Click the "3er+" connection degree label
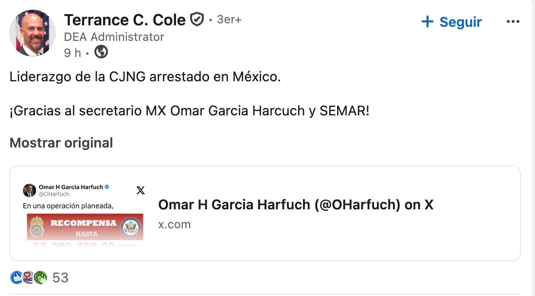Viewport: 535px width, 296px height. tap(229, 20)
